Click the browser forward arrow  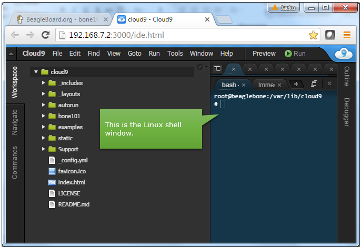30,35
